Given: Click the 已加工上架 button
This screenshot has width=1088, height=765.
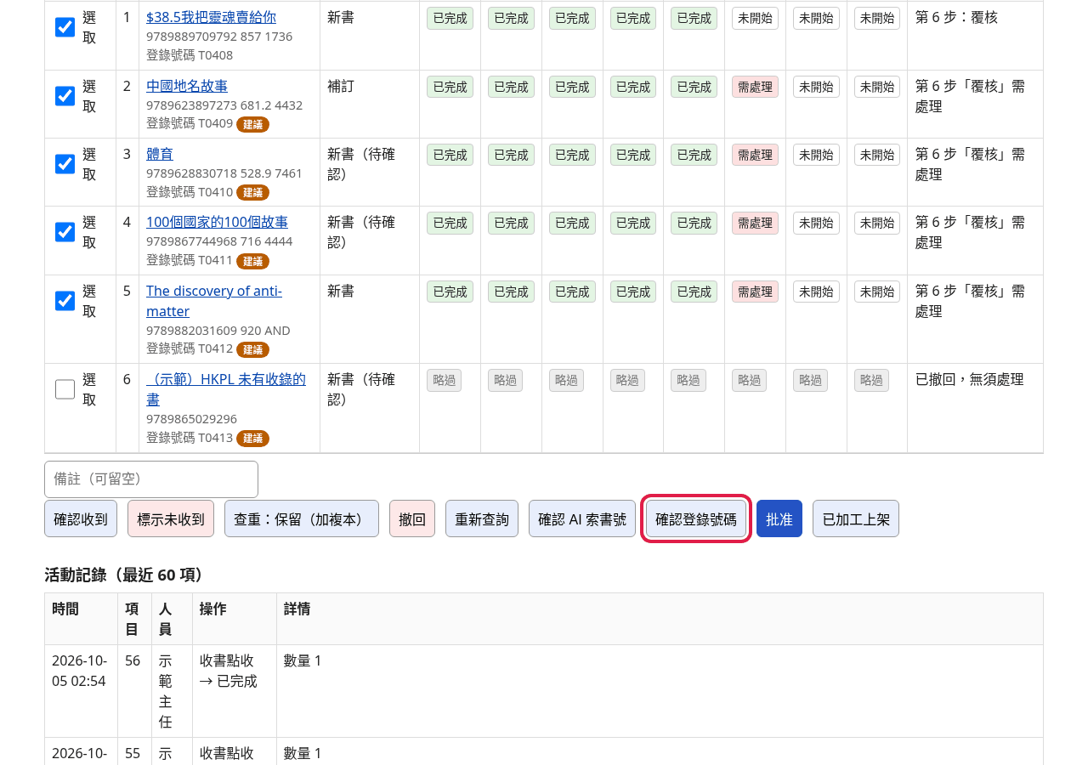Looking at the screenshot, I should point(856,518).
